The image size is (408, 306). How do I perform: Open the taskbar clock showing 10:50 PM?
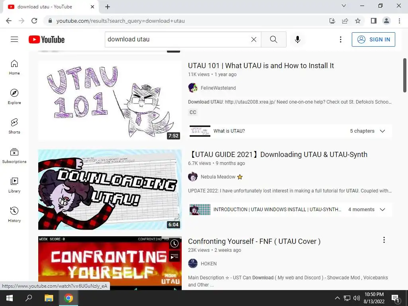(x=374, y=298)
